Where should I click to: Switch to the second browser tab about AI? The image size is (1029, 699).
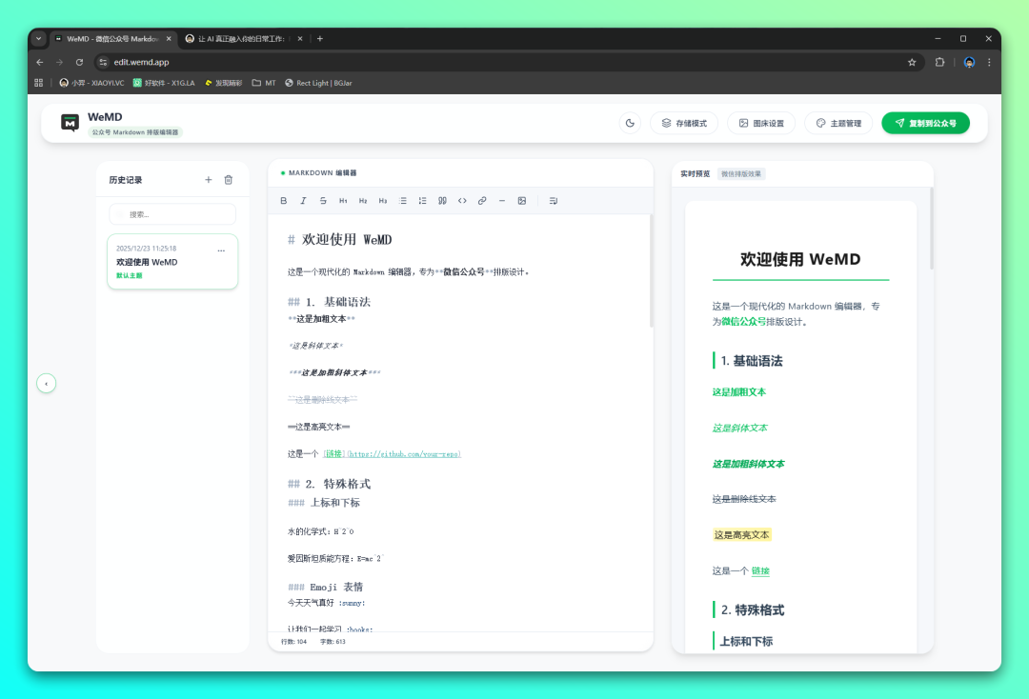tap(243, 39)
